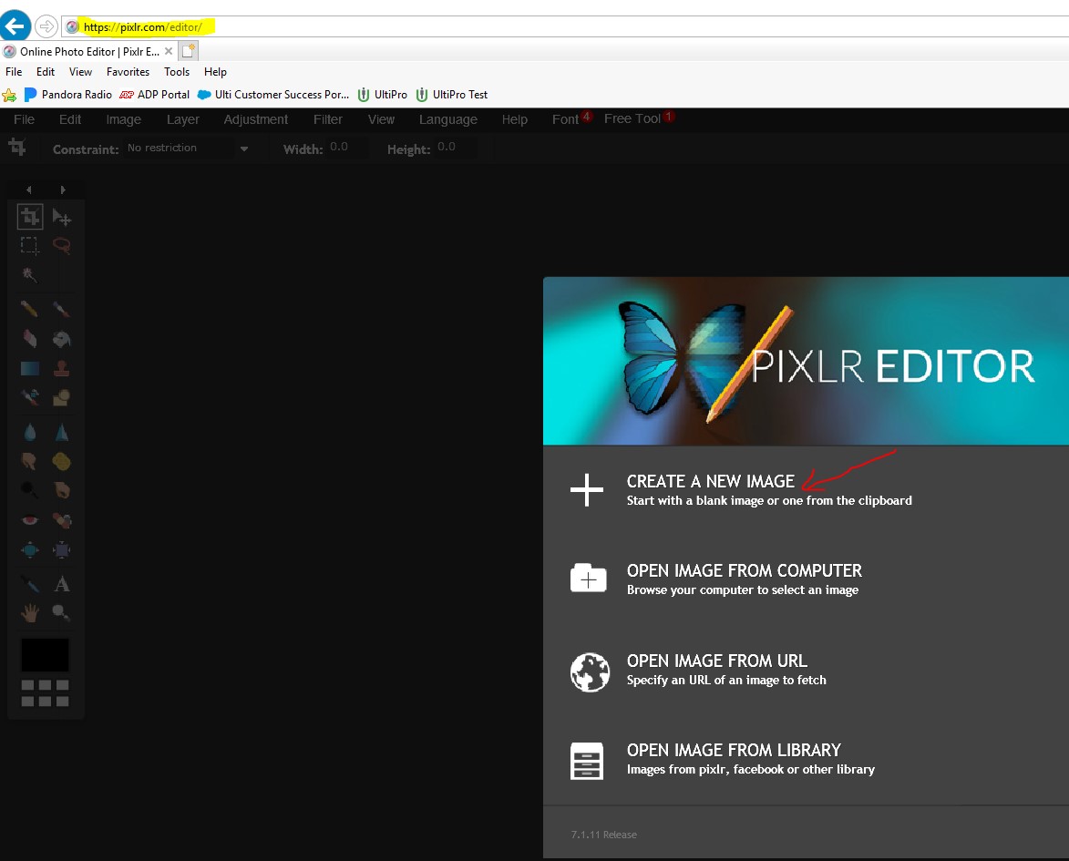Open the Adjustment menu
Viewport: 1069px width, 861px height.
(256, 119)
